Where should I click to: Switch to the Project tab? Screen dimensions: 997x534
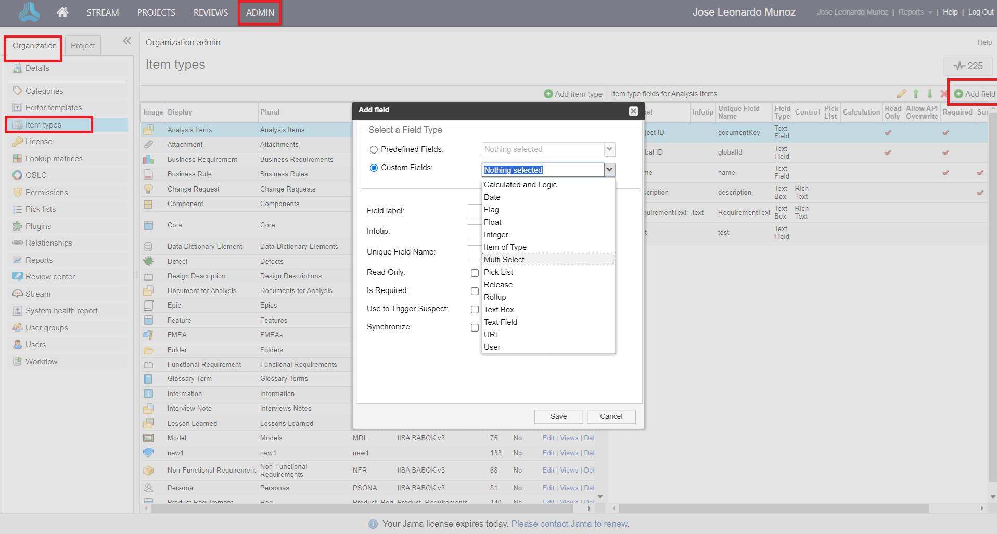click(x=83, y=46)
